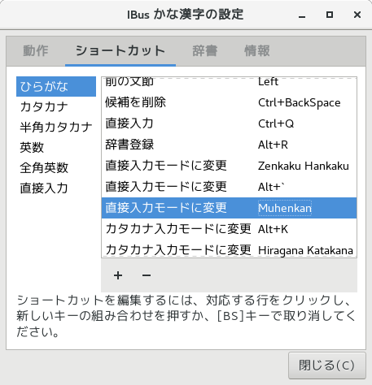Select the 候補を削除 shortcut row
This screenshot has height=385, width=372.
tap(230, 102)
